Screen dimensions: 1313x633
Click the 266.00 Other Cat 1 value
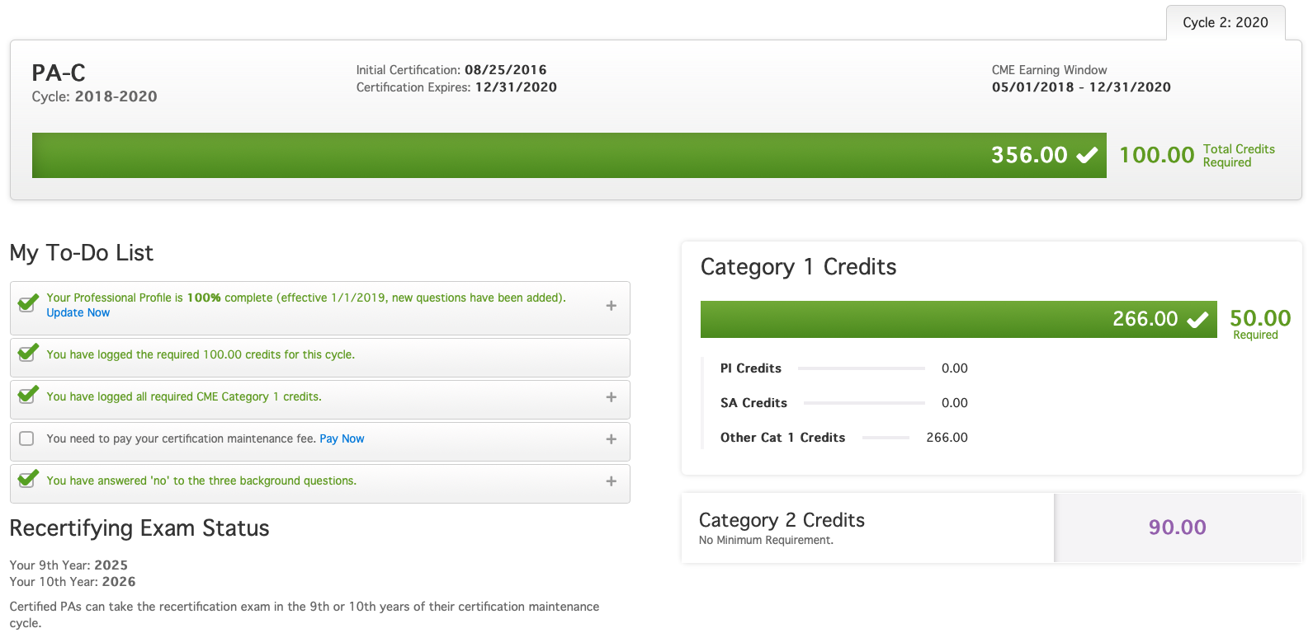point(947,438)
